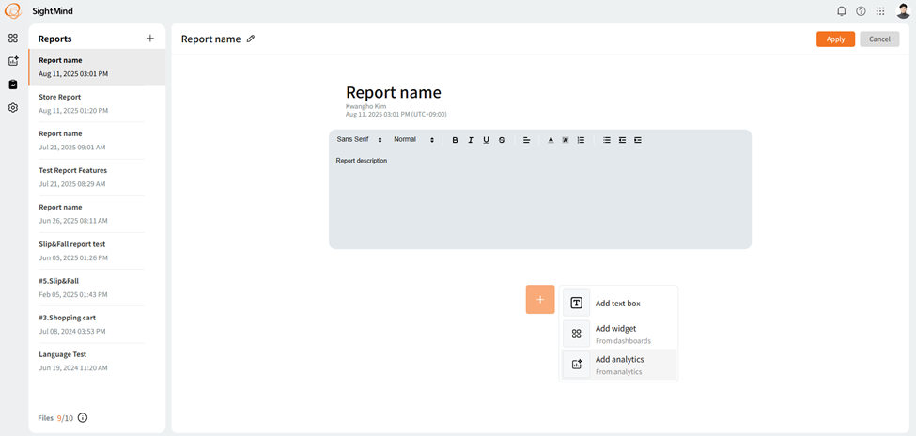This screenshot has height=436, width=916.
Task: Select Add analytics from the popup menu
Action: 619,365
